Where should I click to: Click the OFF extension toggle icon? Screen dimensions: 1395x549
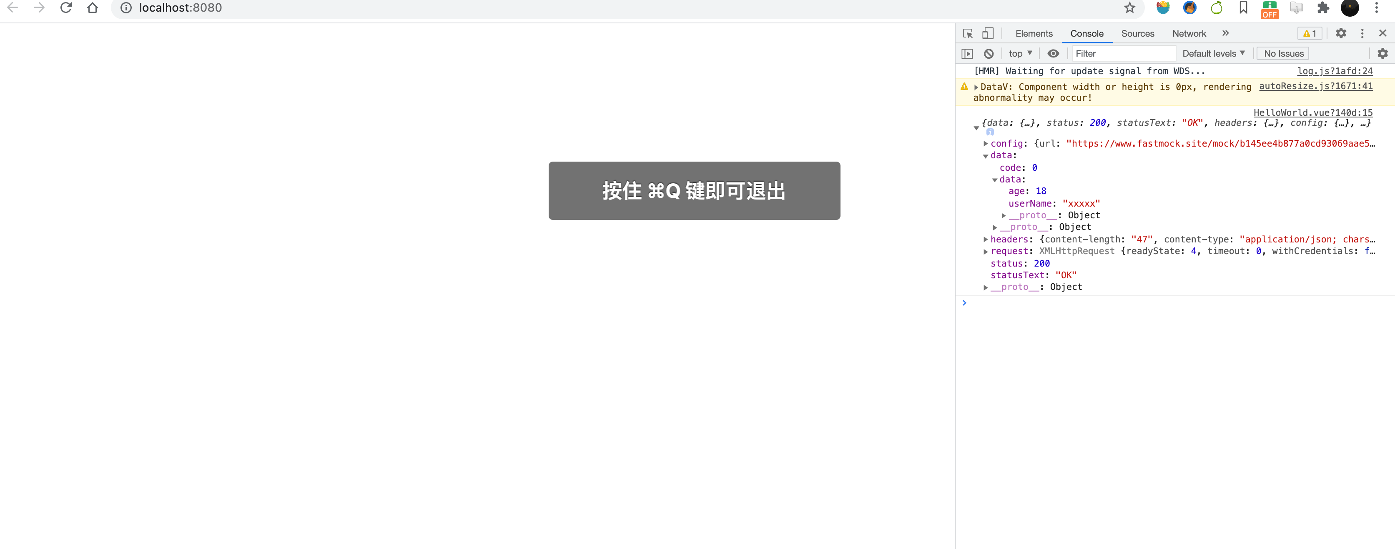click(x=1270, y=8)
